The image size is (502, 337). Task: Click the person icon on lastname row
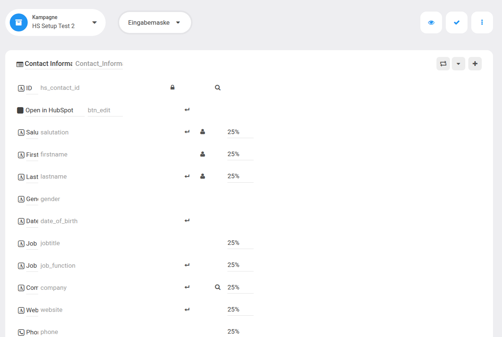202,176
